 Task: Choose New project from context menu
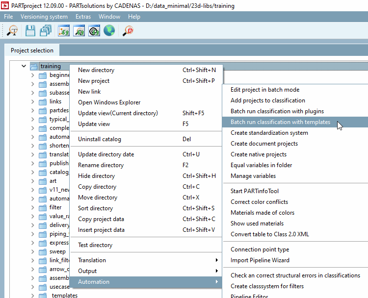(94, 81)
